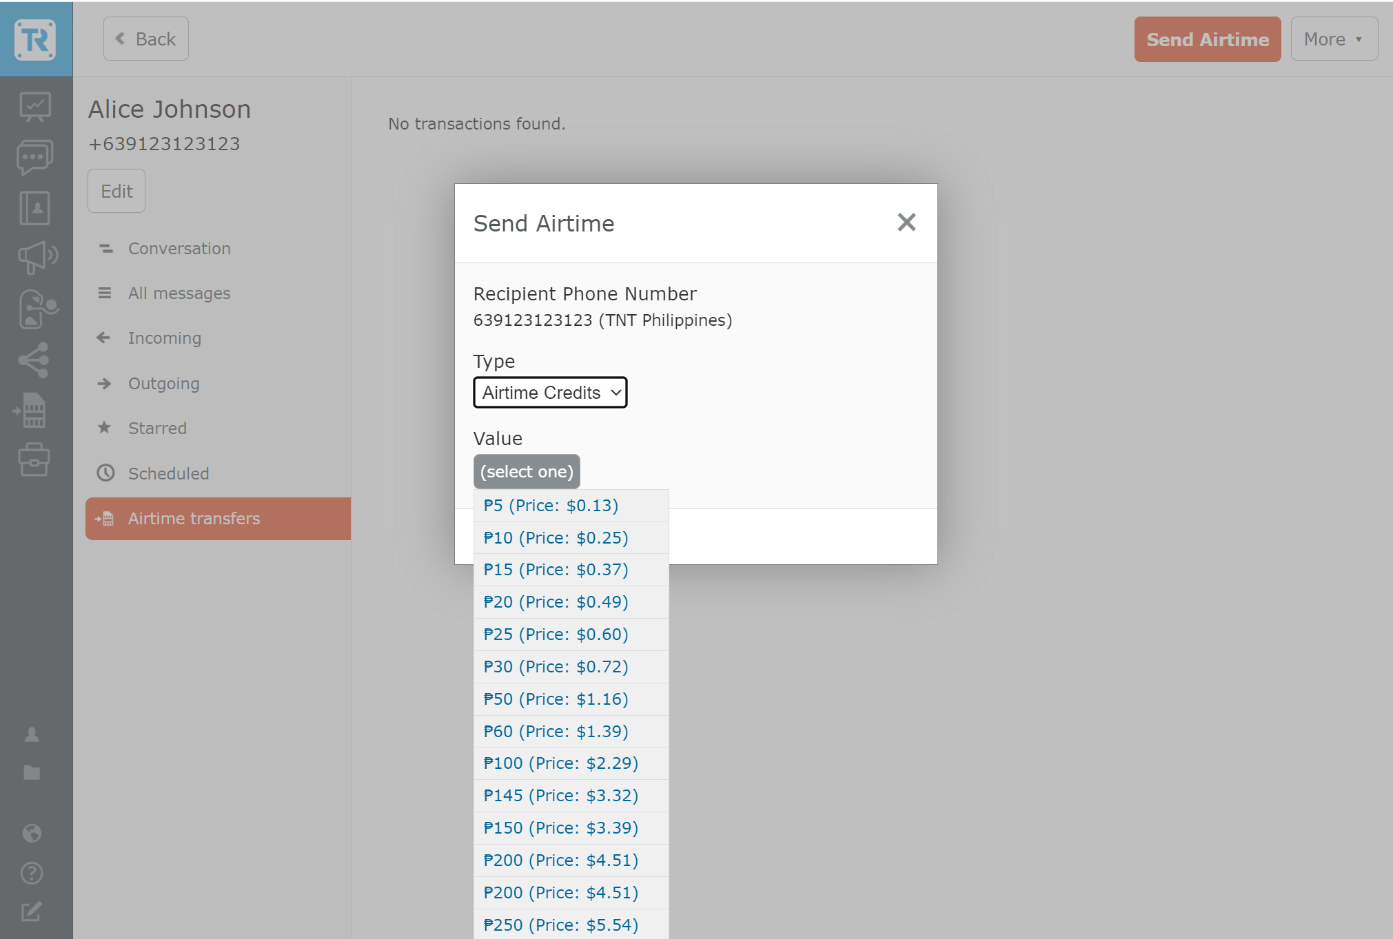The width and height of the screenshot is (1393, 939).
Task: Click the recipient number 639123123123 (TNT Philippines)
Action: click(602, 320)
